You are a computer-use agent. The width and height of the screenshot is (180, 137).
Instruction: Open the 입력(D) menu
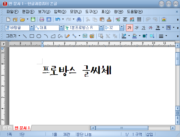pyautogui.click(x=60, y=12)
